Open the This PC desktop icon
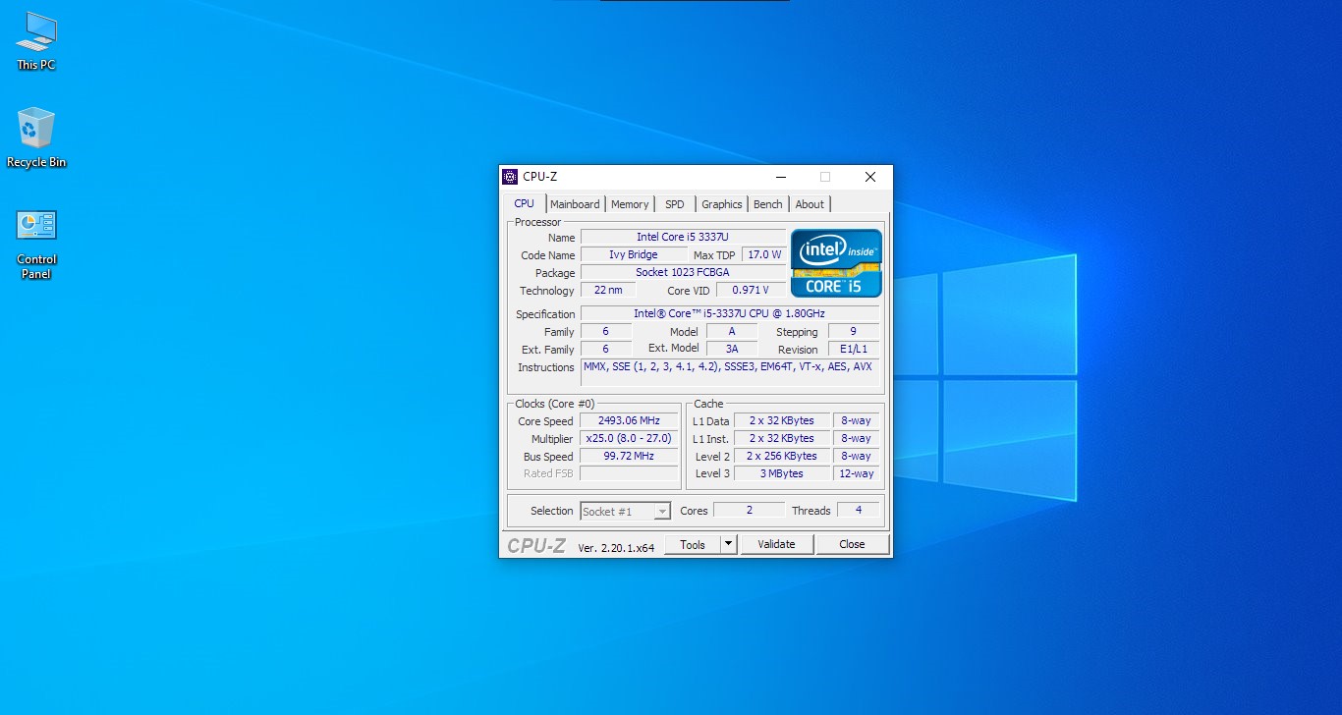 (36, 41)
